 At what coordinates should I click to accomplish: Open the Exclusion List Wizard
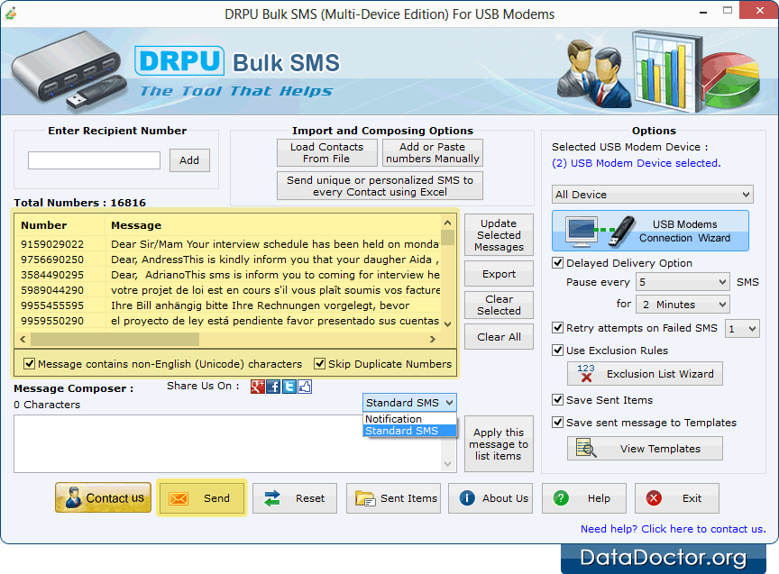(x=644, y=373)
